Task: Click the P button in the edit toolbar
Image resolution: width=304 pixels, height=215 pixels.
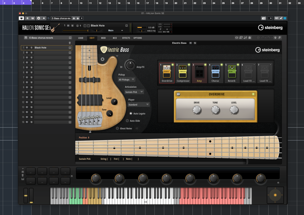Action: tap(280, 38)
